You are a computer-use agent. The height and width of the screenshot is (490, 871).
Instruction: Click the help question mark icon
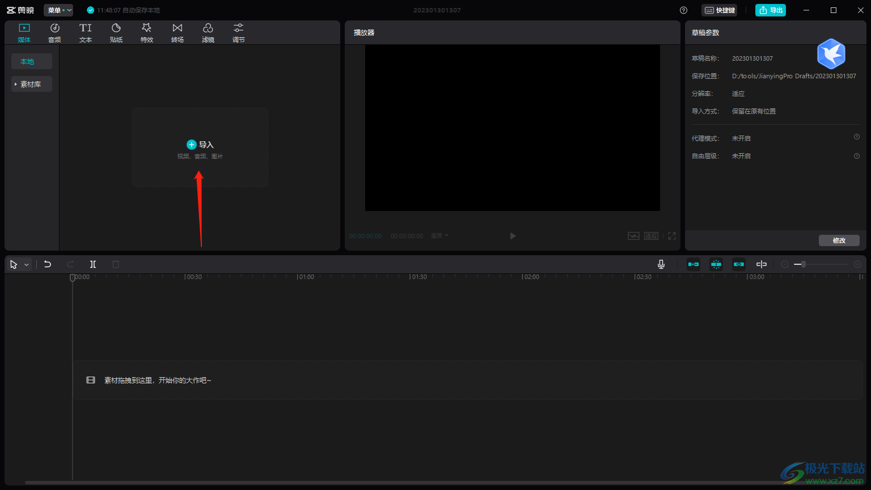click(x=683, y=10)
